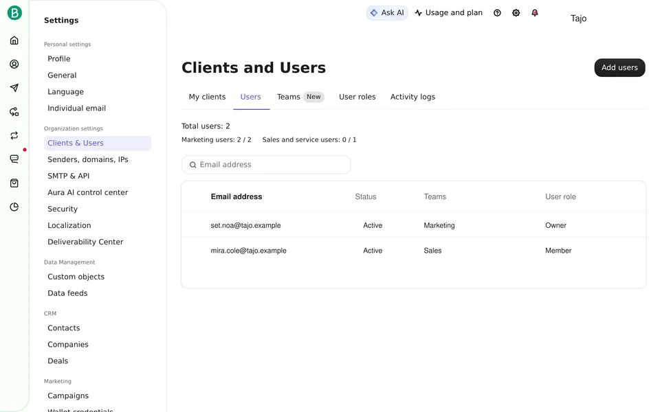Open Custom objects
The image size is (660, 412).
76,277
